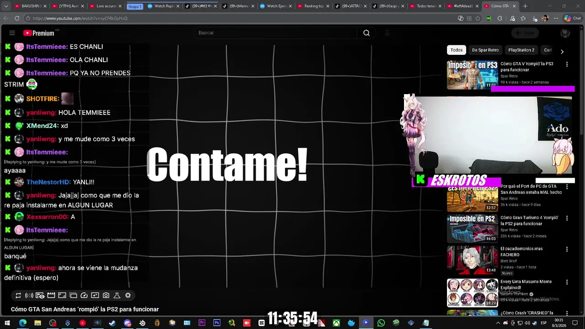Open options for Port de PC GTA video
Image resolution: width=585 pixels, height=329 pixels.
(x=567, y=187)
